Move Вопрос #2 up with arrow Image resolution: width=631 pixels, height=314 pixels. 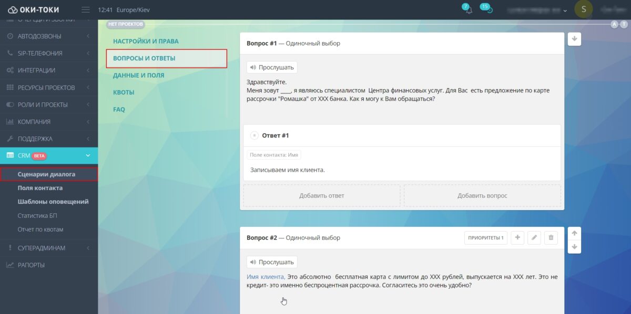click(x=574, y=233)
